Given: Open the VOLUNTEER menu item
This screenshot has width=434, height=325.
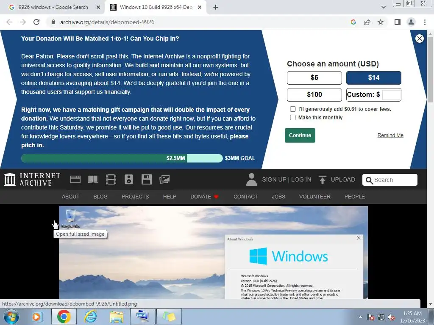Looking at the screenshot, I should tap(314, 196).
